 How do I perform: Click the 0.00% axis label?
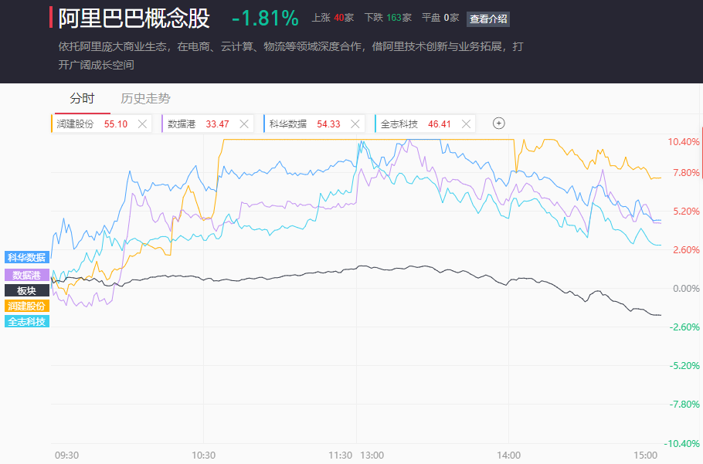[686, 289]
